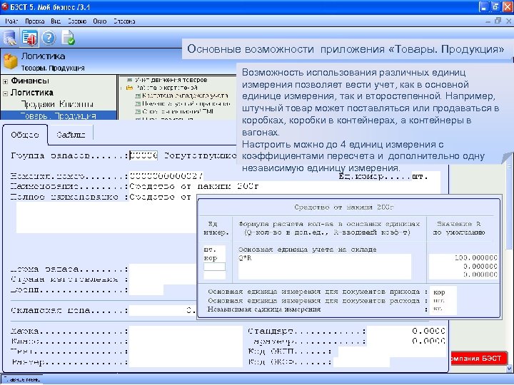The width and height of the screenshot is (514, 385).
Task: Click the Ед. измер. value шт.
Action: (x=420, y=177)
